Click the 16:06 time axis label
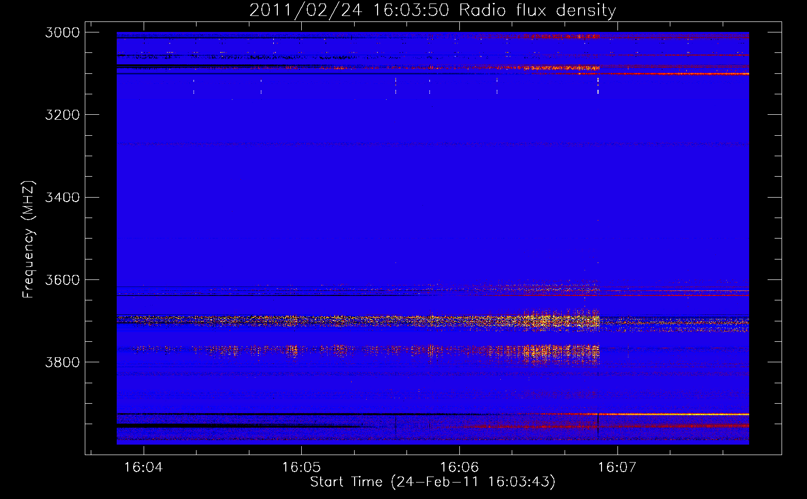Screen dimensions: 807x499 pyautogui.click(x=459, y=467)
